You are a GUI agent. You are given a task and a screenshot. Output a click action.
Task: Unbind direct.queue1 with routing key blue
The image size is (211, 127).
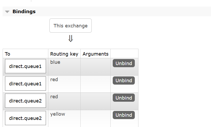point(124,63)
